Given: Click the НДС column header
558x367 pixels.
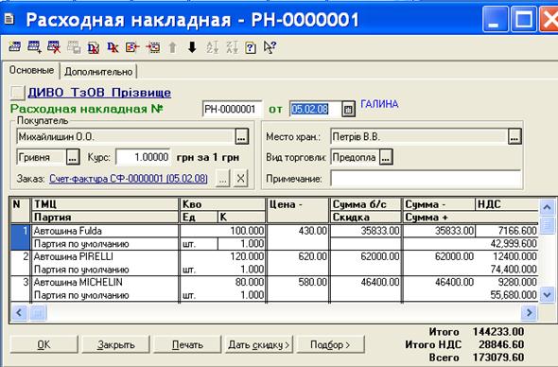Looking at the screenshot, I should (507, 204).
